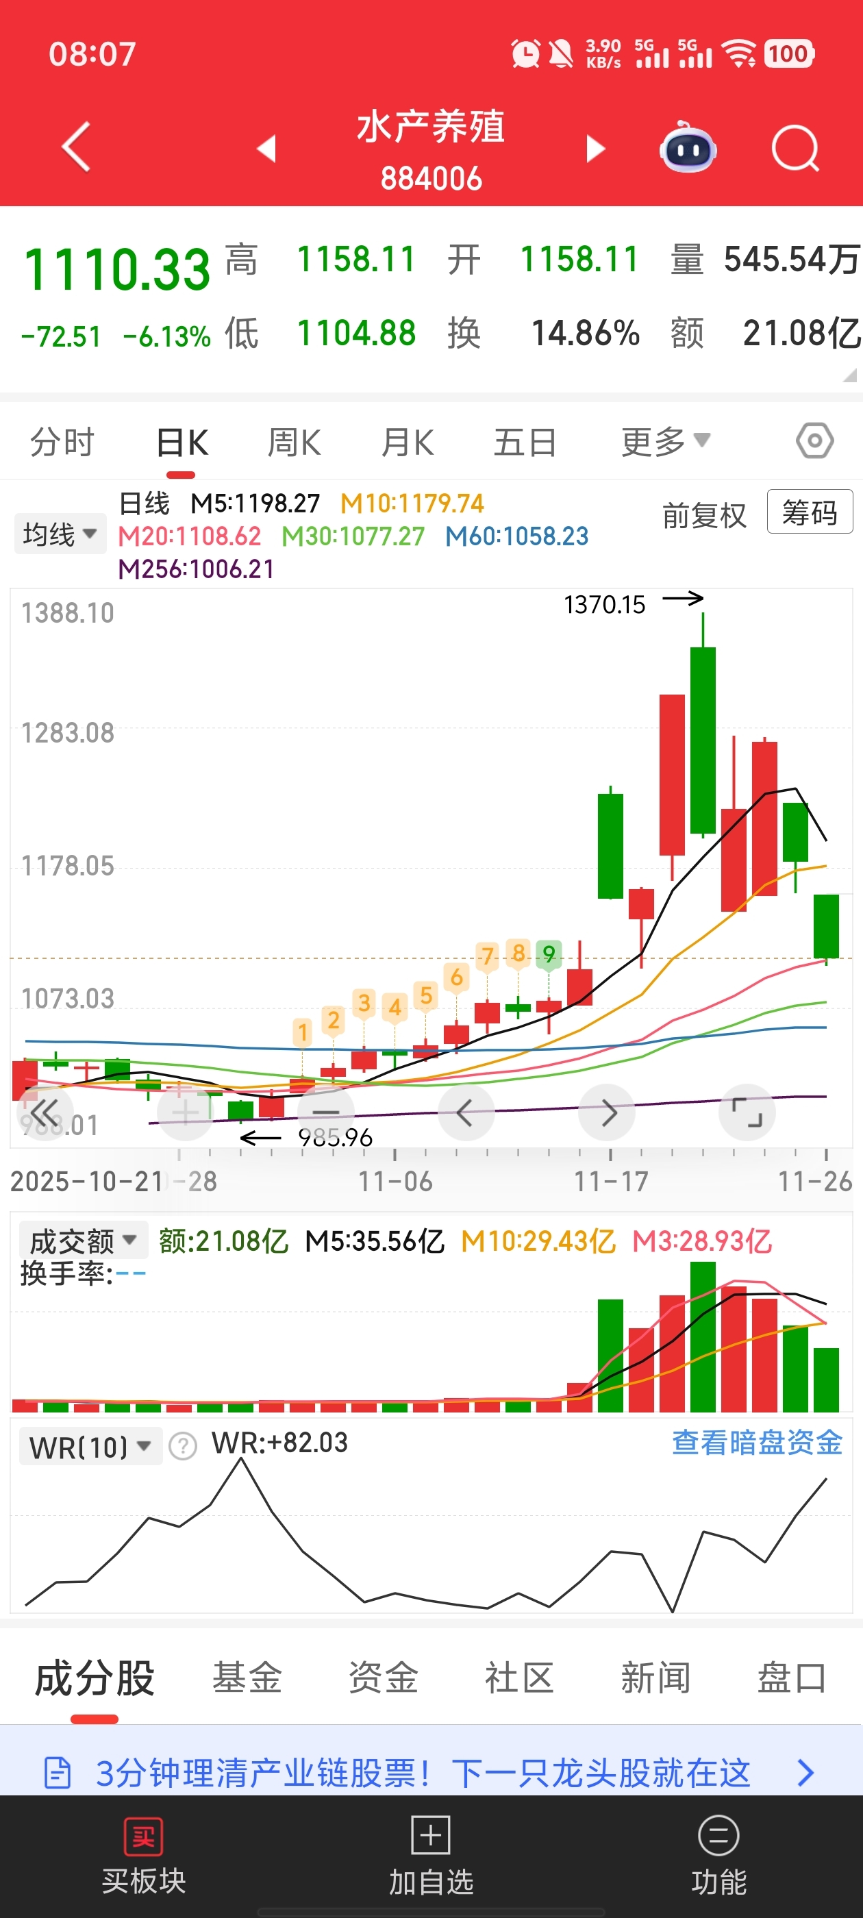Select 日K tab
Screen dimensions: 863x1918
click(182, 443)
